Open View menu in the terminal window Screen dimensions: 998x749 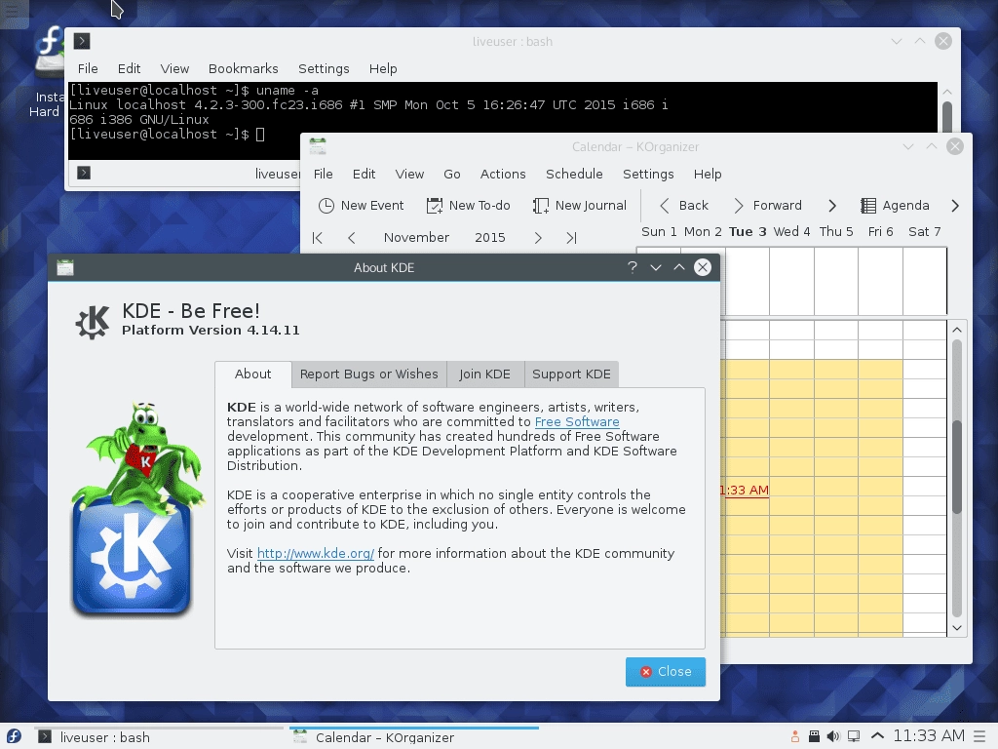(x=174, y=68)
